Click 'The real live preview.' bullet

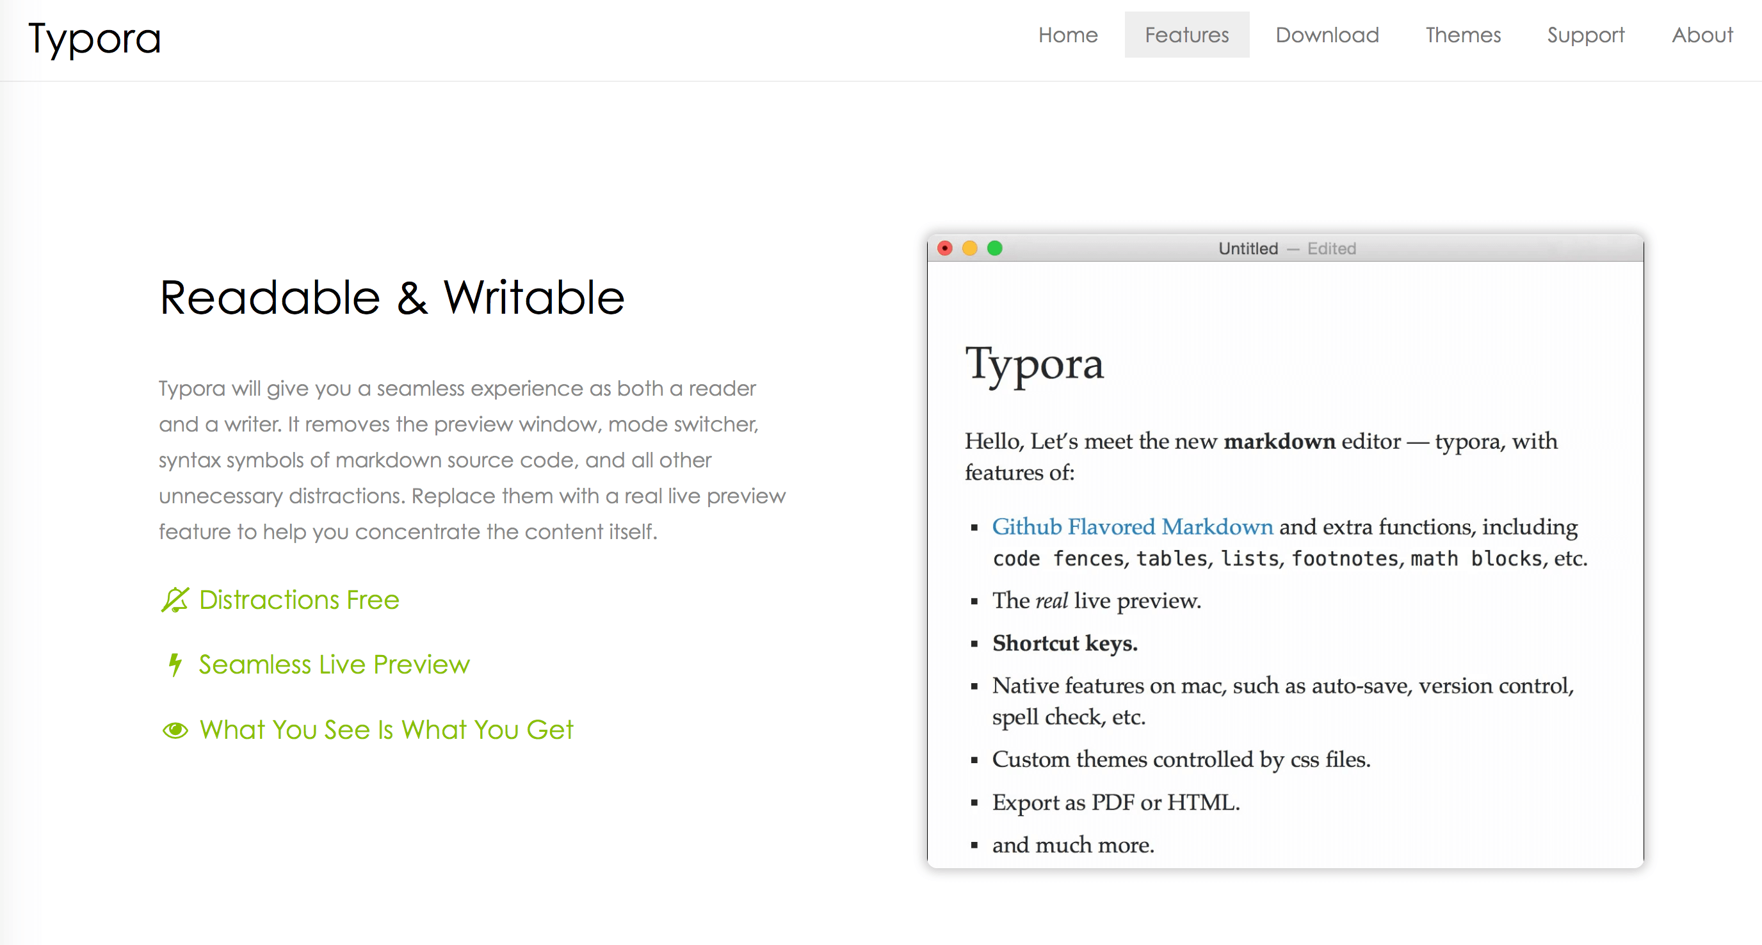click(1097, 601)
